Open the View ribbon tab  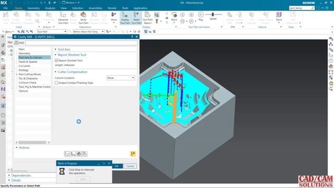click(64, 8)
